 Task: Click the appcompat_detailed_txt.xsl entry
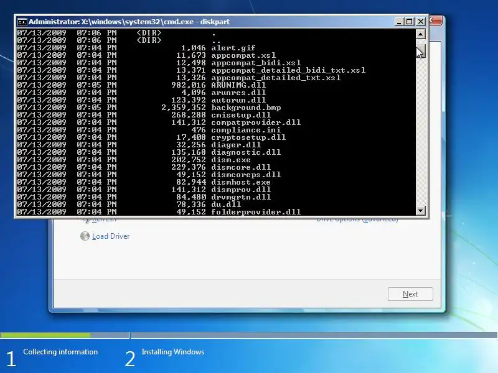tap(276, 78)
